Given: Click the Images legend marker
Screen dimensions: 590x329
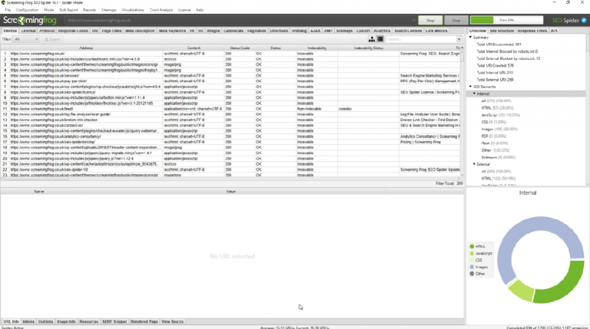Looking at the screenshot, I should click(x=472, y=265).
